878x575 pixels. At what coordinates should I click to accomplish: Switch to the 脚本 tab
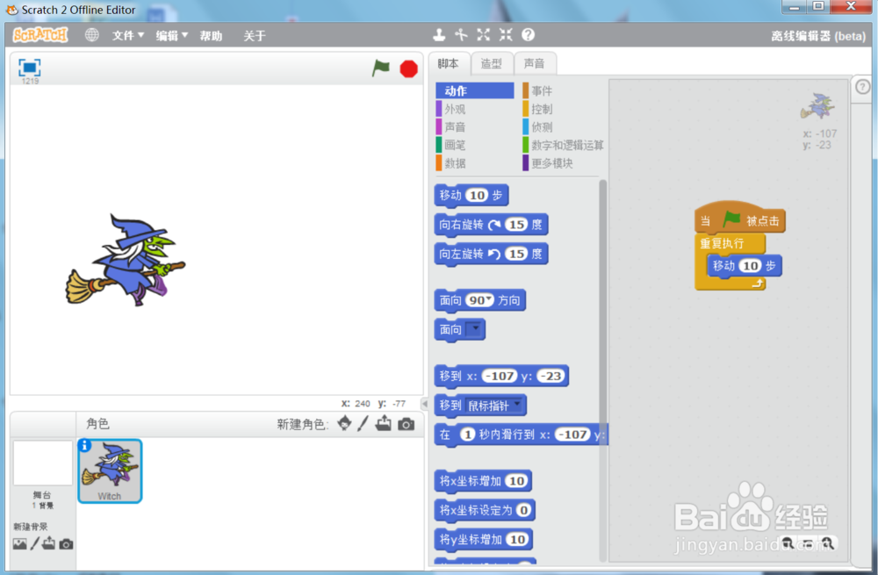tap(449, 63)
